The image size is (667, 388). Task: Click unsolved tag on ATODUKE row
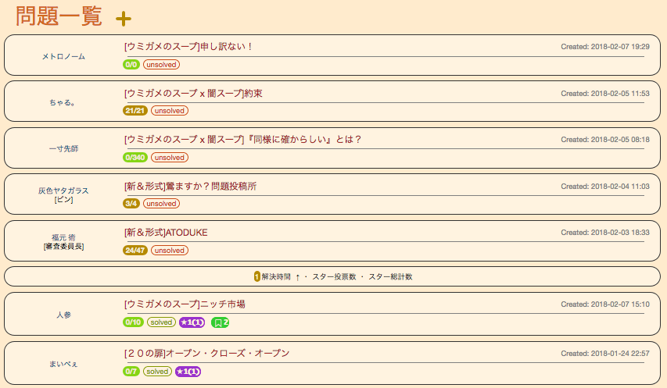(170, 251)
